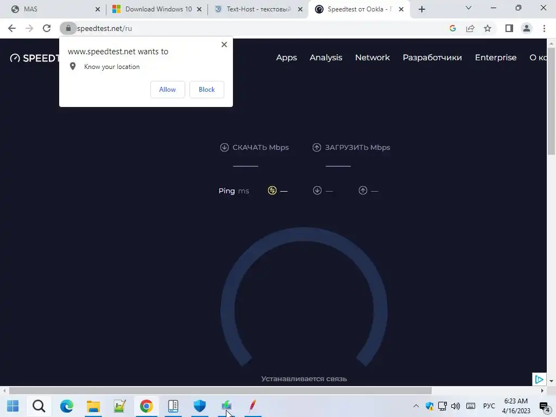Screen dimensions: 556x417
Task: Go forward in browser history
Action: click(29, 28)
